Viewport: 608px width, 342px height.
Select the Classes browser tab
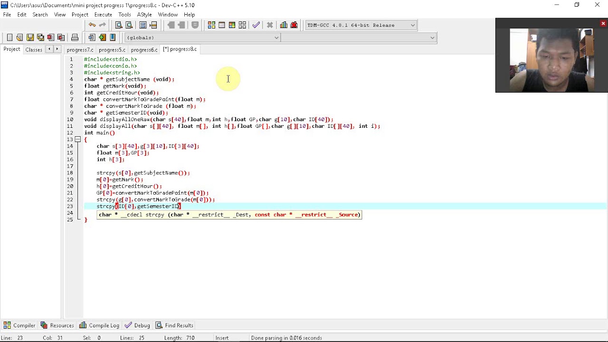coord(34,50)
